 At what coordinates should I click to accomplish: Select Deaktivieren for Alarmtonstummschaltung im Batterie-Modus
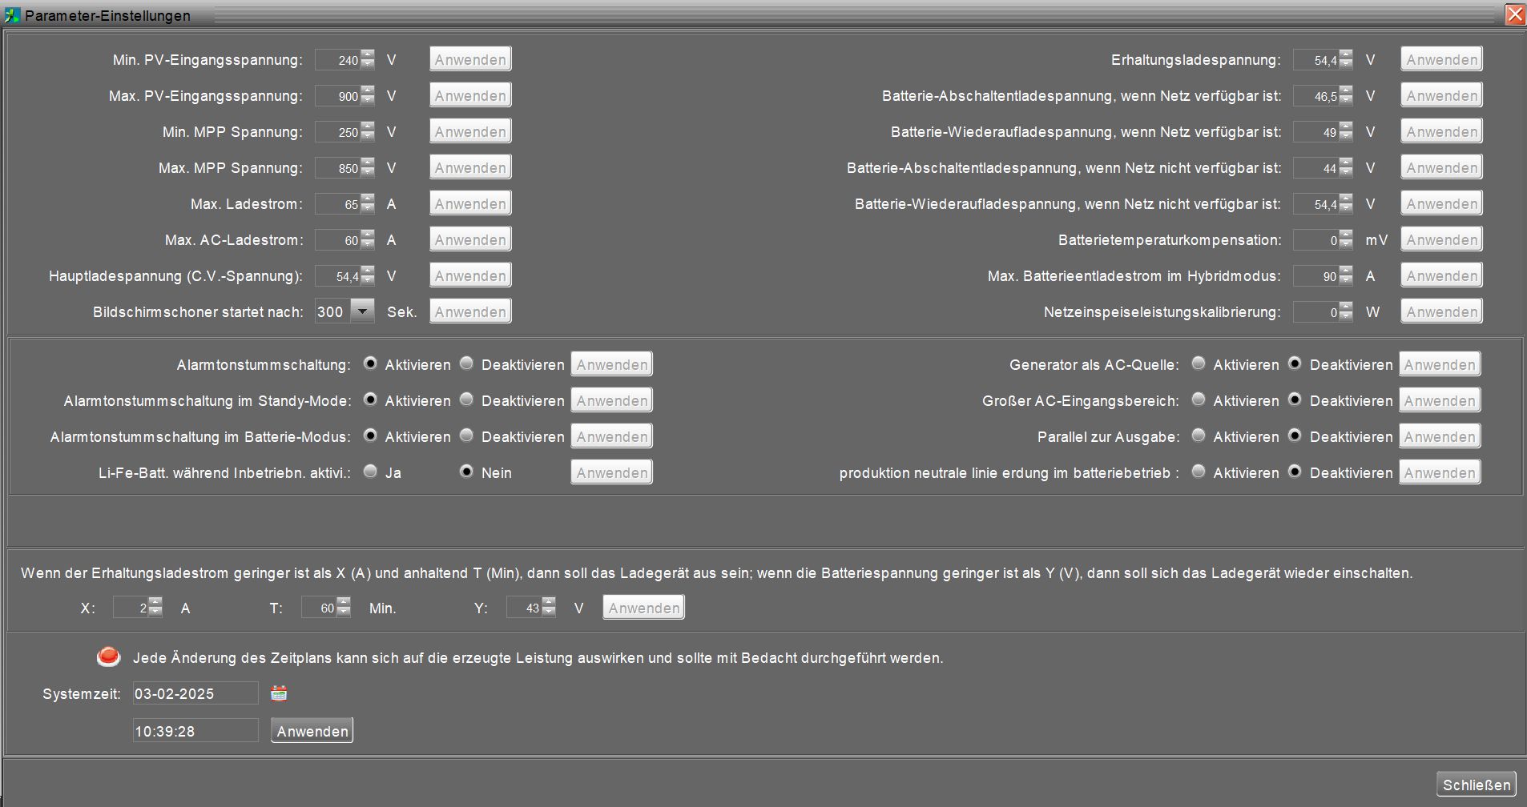tap(466, 436)
